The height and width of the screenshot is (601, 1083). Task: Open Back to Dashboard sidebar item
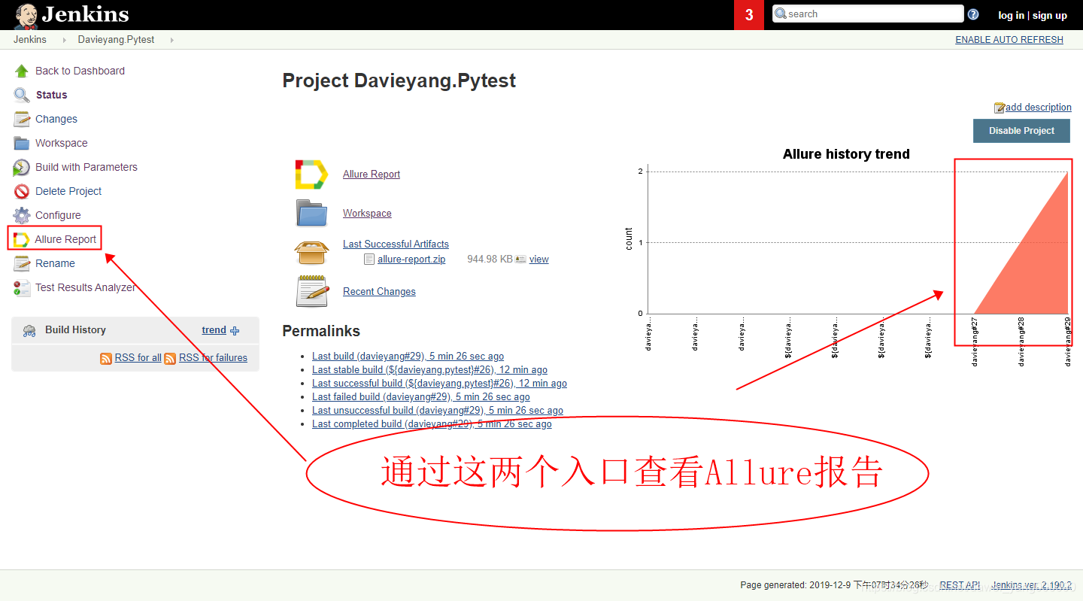tap(80, 71)
